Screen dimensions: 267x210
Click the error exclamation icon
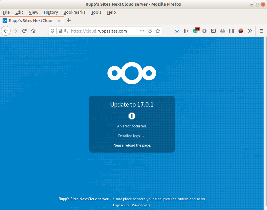pyautogui.click(x=132, y=116)
